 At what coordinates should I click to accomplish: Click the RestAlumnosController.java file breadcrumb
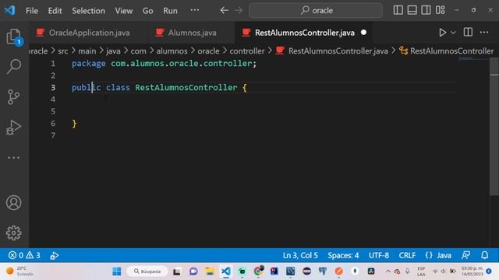tap(338, 51)
